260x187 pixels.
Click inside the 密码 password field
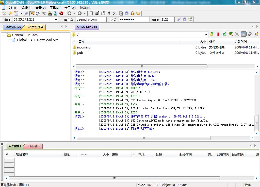pos(134,20)
